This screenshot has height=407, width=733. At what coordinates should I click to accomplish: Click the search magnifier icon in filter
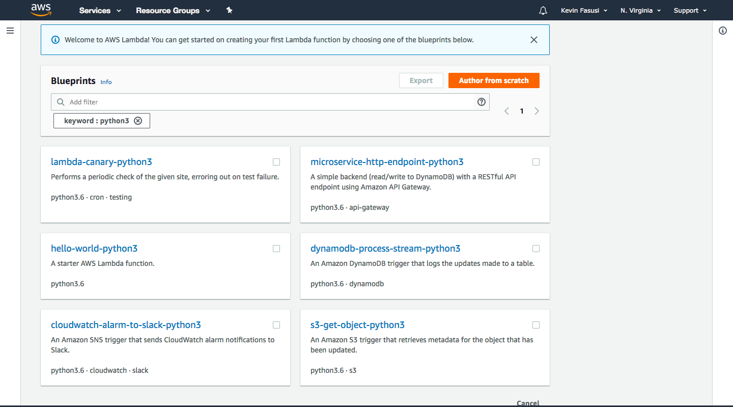click(x=61, y=102)
